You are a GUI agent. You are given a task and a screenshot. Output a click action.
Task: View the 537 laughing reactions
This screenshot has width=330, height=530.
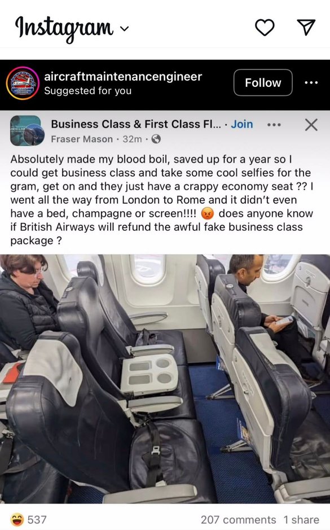(x=28, y=519)
